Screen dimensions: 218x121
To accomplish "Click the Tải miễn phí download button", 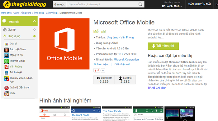I will [x=163, y=46].
